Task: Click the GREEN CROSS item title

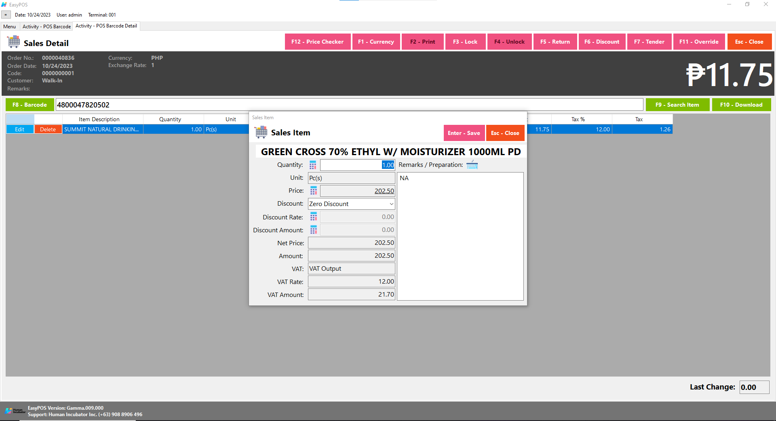Action: [391, 152]
